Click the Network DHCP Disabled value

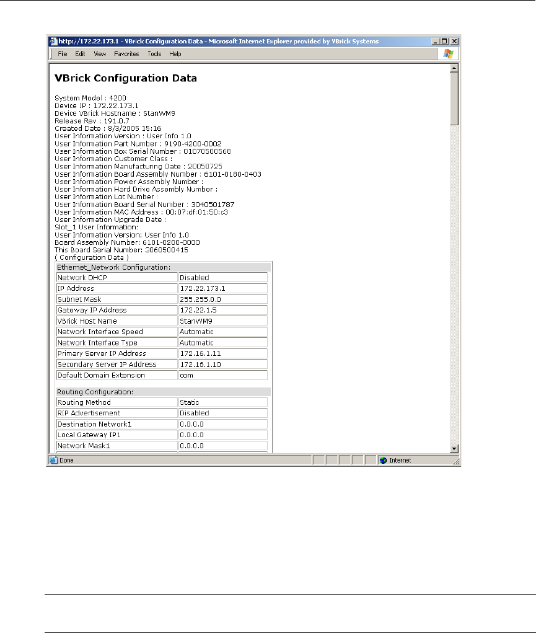tap(223, 278)
